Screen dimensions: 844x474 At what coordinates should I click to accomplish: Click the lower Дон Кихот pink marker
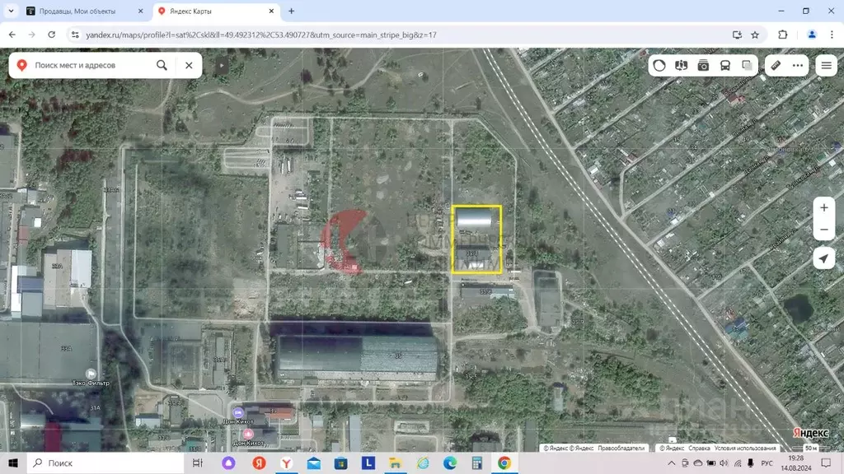click(248, 434)
